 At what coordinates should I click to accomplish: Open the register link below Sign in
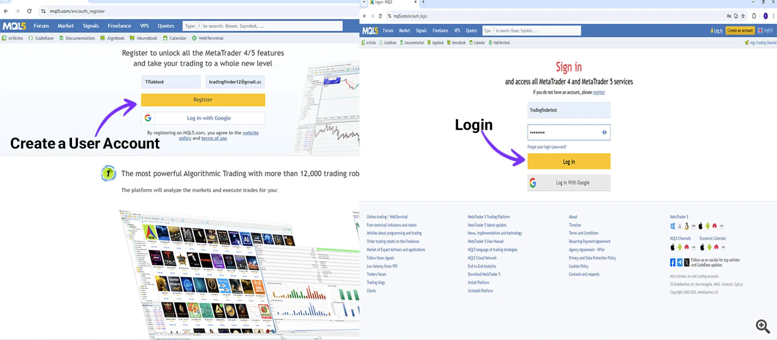pos(599,92)
